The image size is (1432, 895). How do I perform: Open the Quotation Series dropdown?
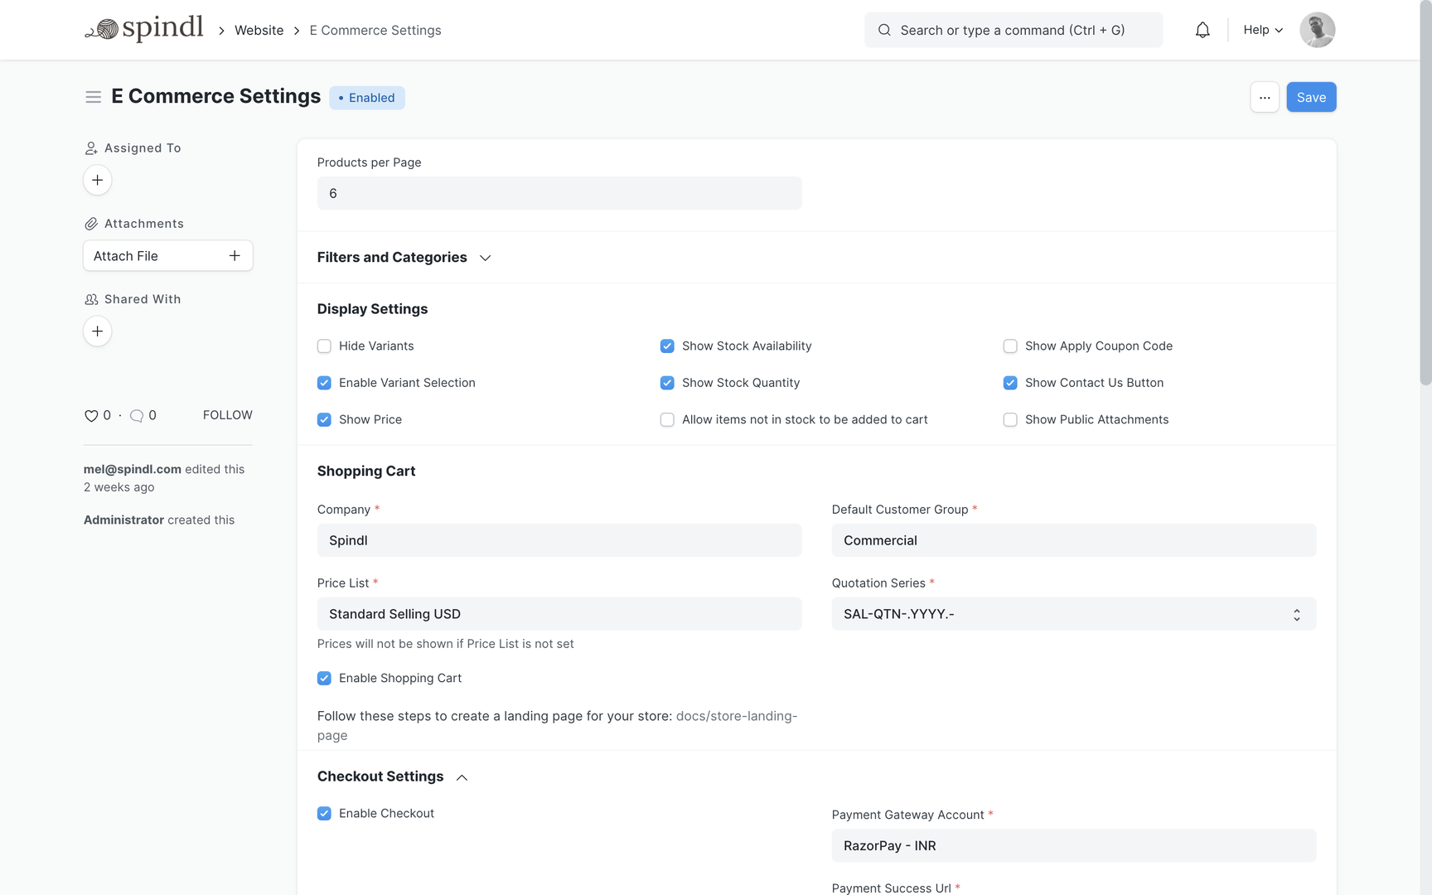point(1073,614)
